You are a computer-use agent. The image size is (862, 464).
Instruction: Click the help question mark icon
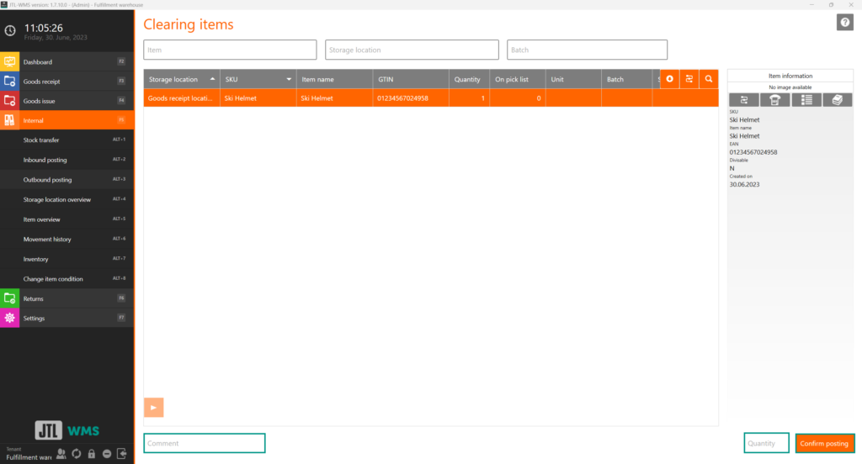[x=844, y=23]
